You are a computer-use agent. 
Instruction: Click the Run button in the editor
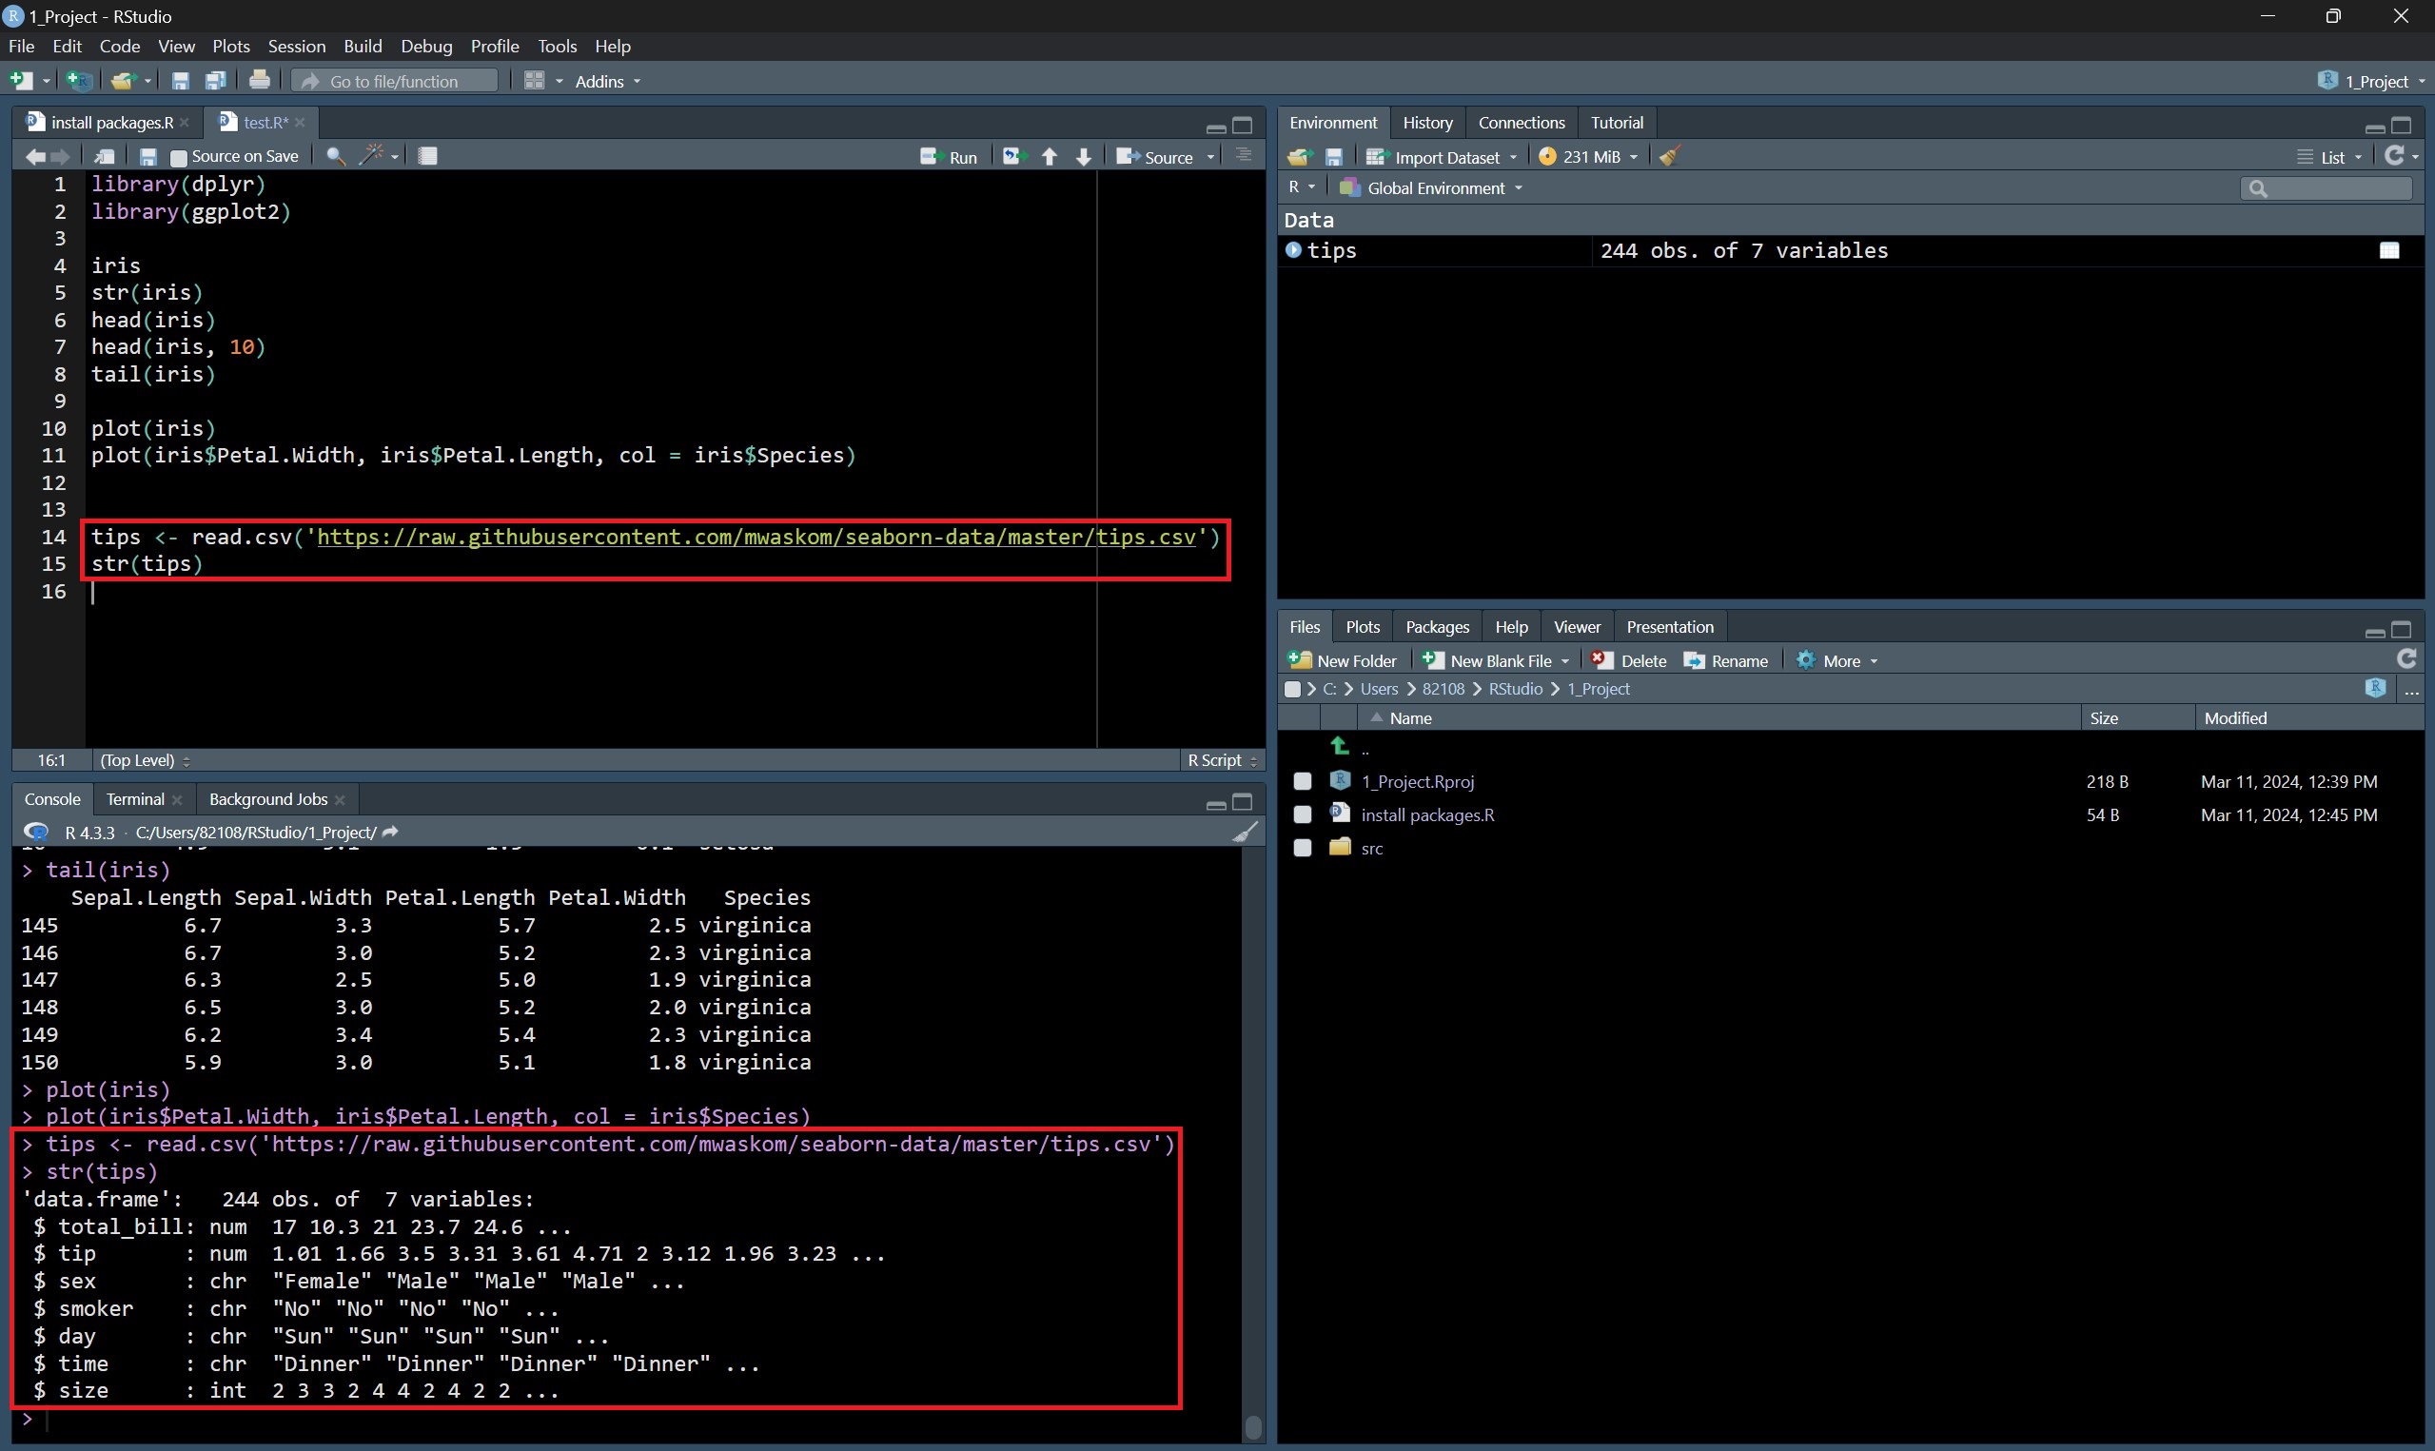pyautogui.click(x=948, y=156)
